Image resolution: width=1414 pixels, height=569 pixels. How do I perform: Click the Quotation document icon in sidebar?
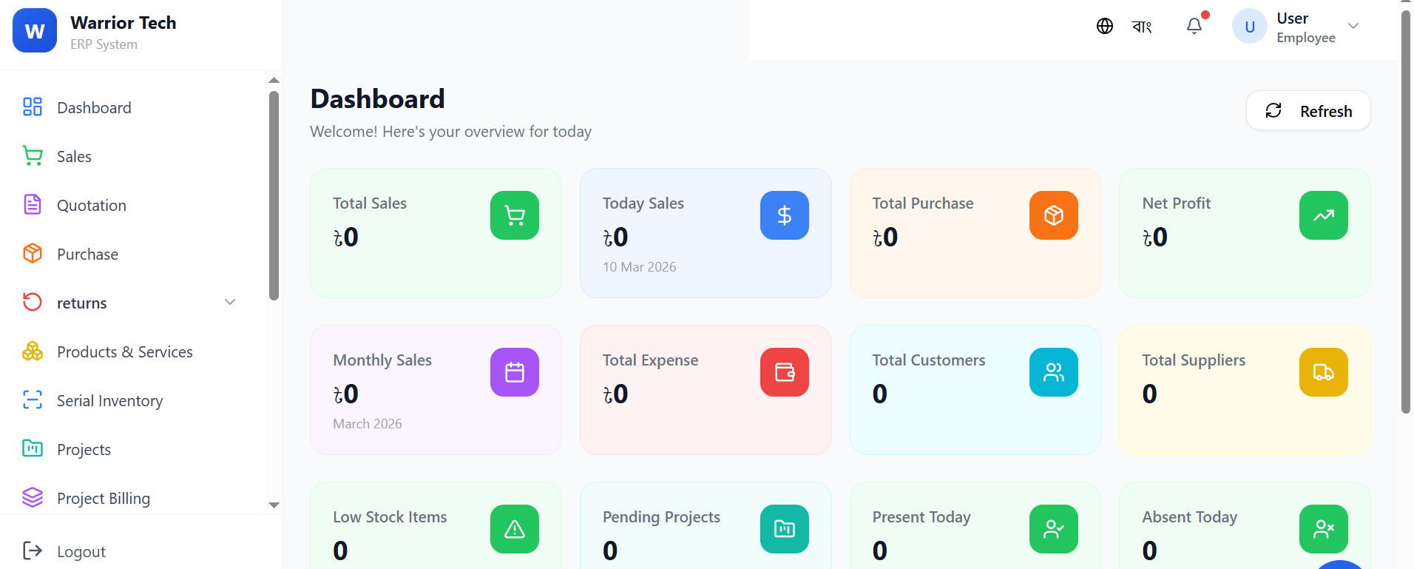tap(33, 204)
